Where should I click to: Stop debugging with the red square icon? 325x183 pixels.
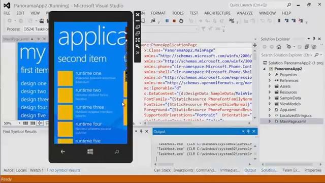coord(174,21)
